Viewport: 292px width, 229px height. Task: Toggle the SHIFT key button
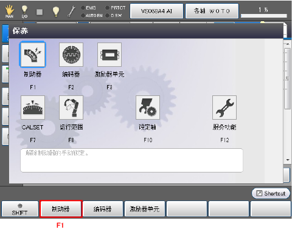pyautogui.click(x=20, y=209)
